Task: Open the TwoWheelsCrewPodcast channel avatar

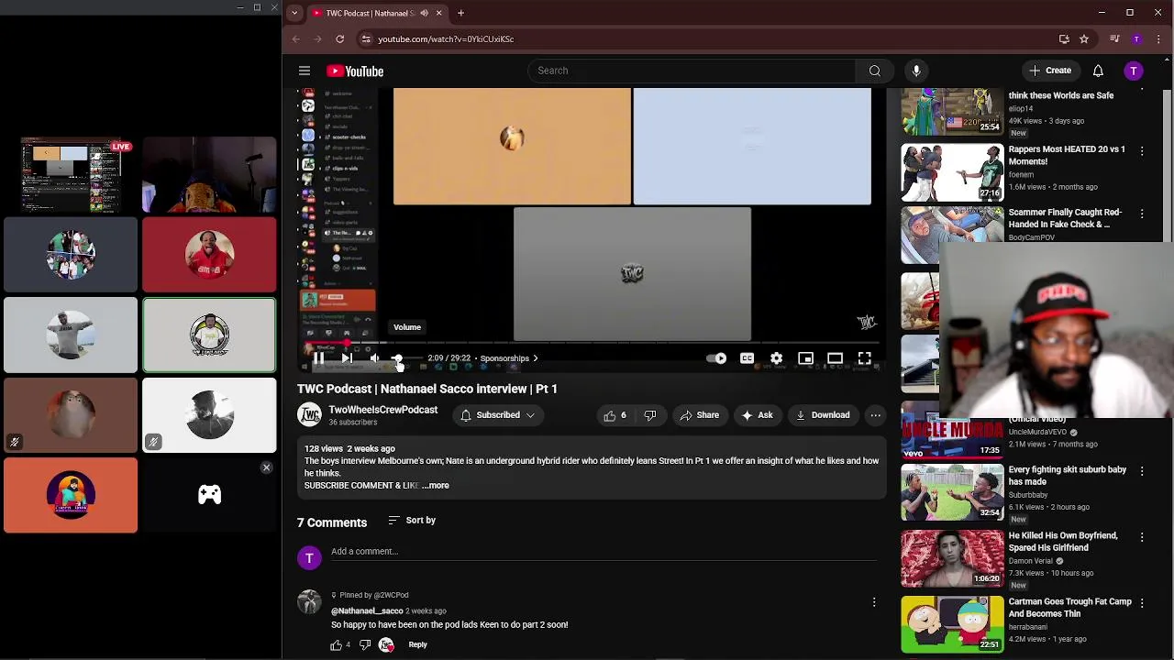Action: point(309,415)
